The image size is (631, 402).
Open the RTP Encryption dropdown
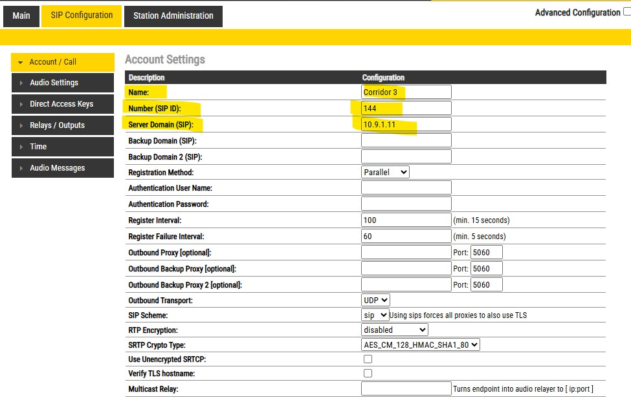(x=394, y=330)
